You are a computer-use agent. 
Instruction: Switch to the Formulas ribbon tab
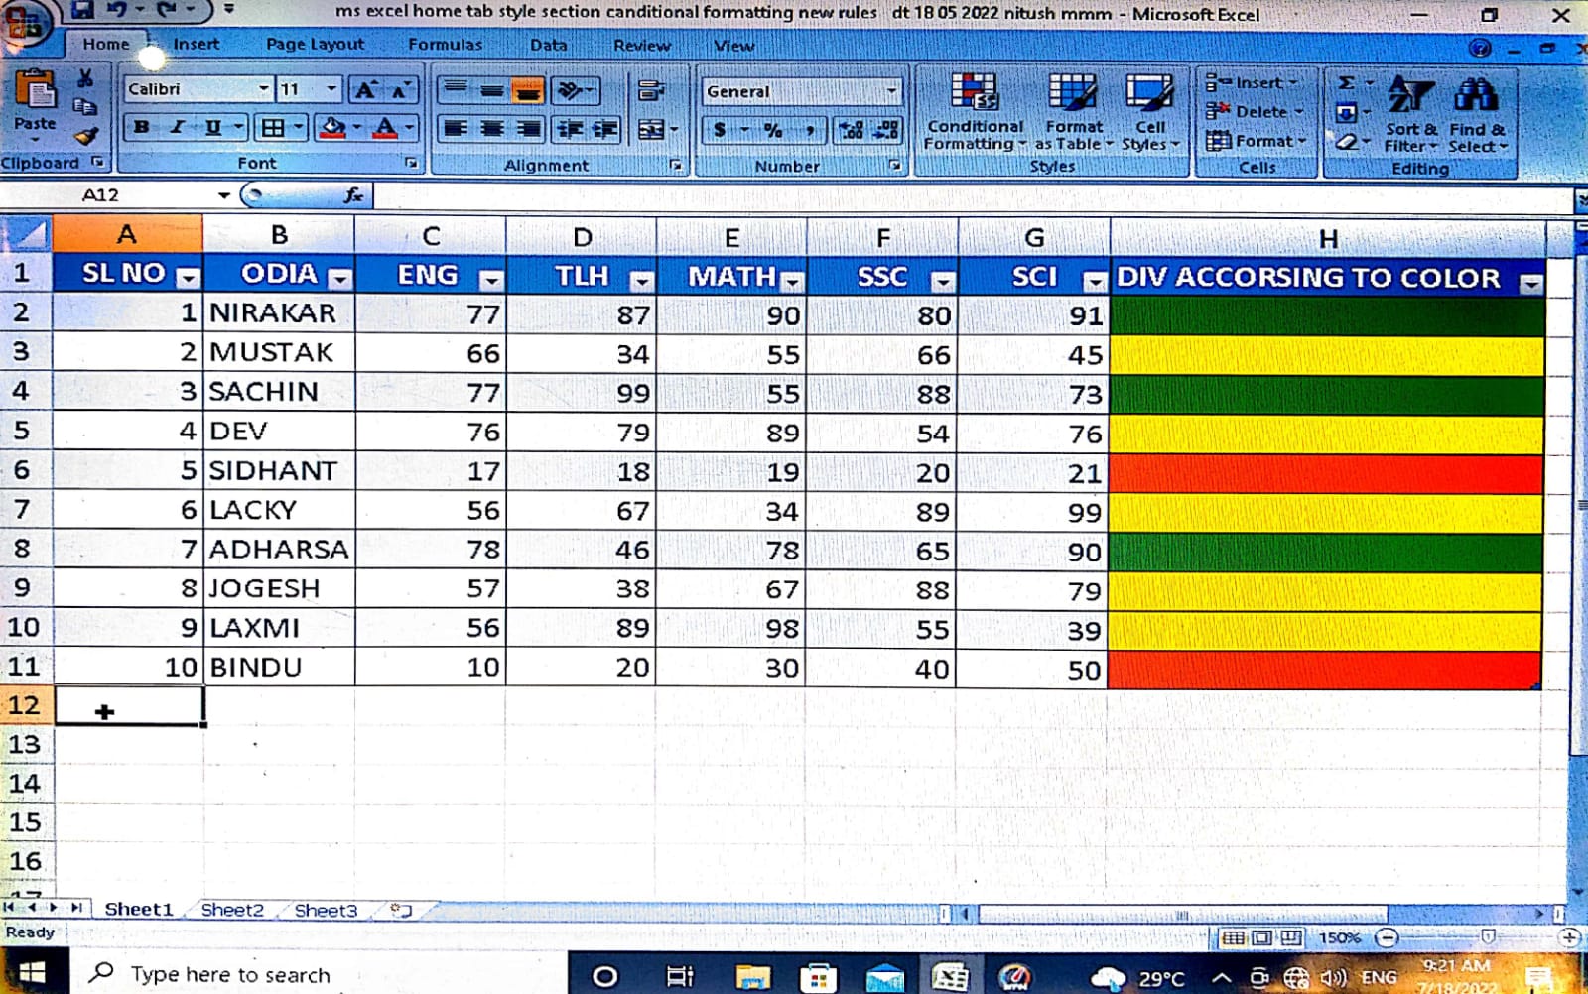coord(445,45)
